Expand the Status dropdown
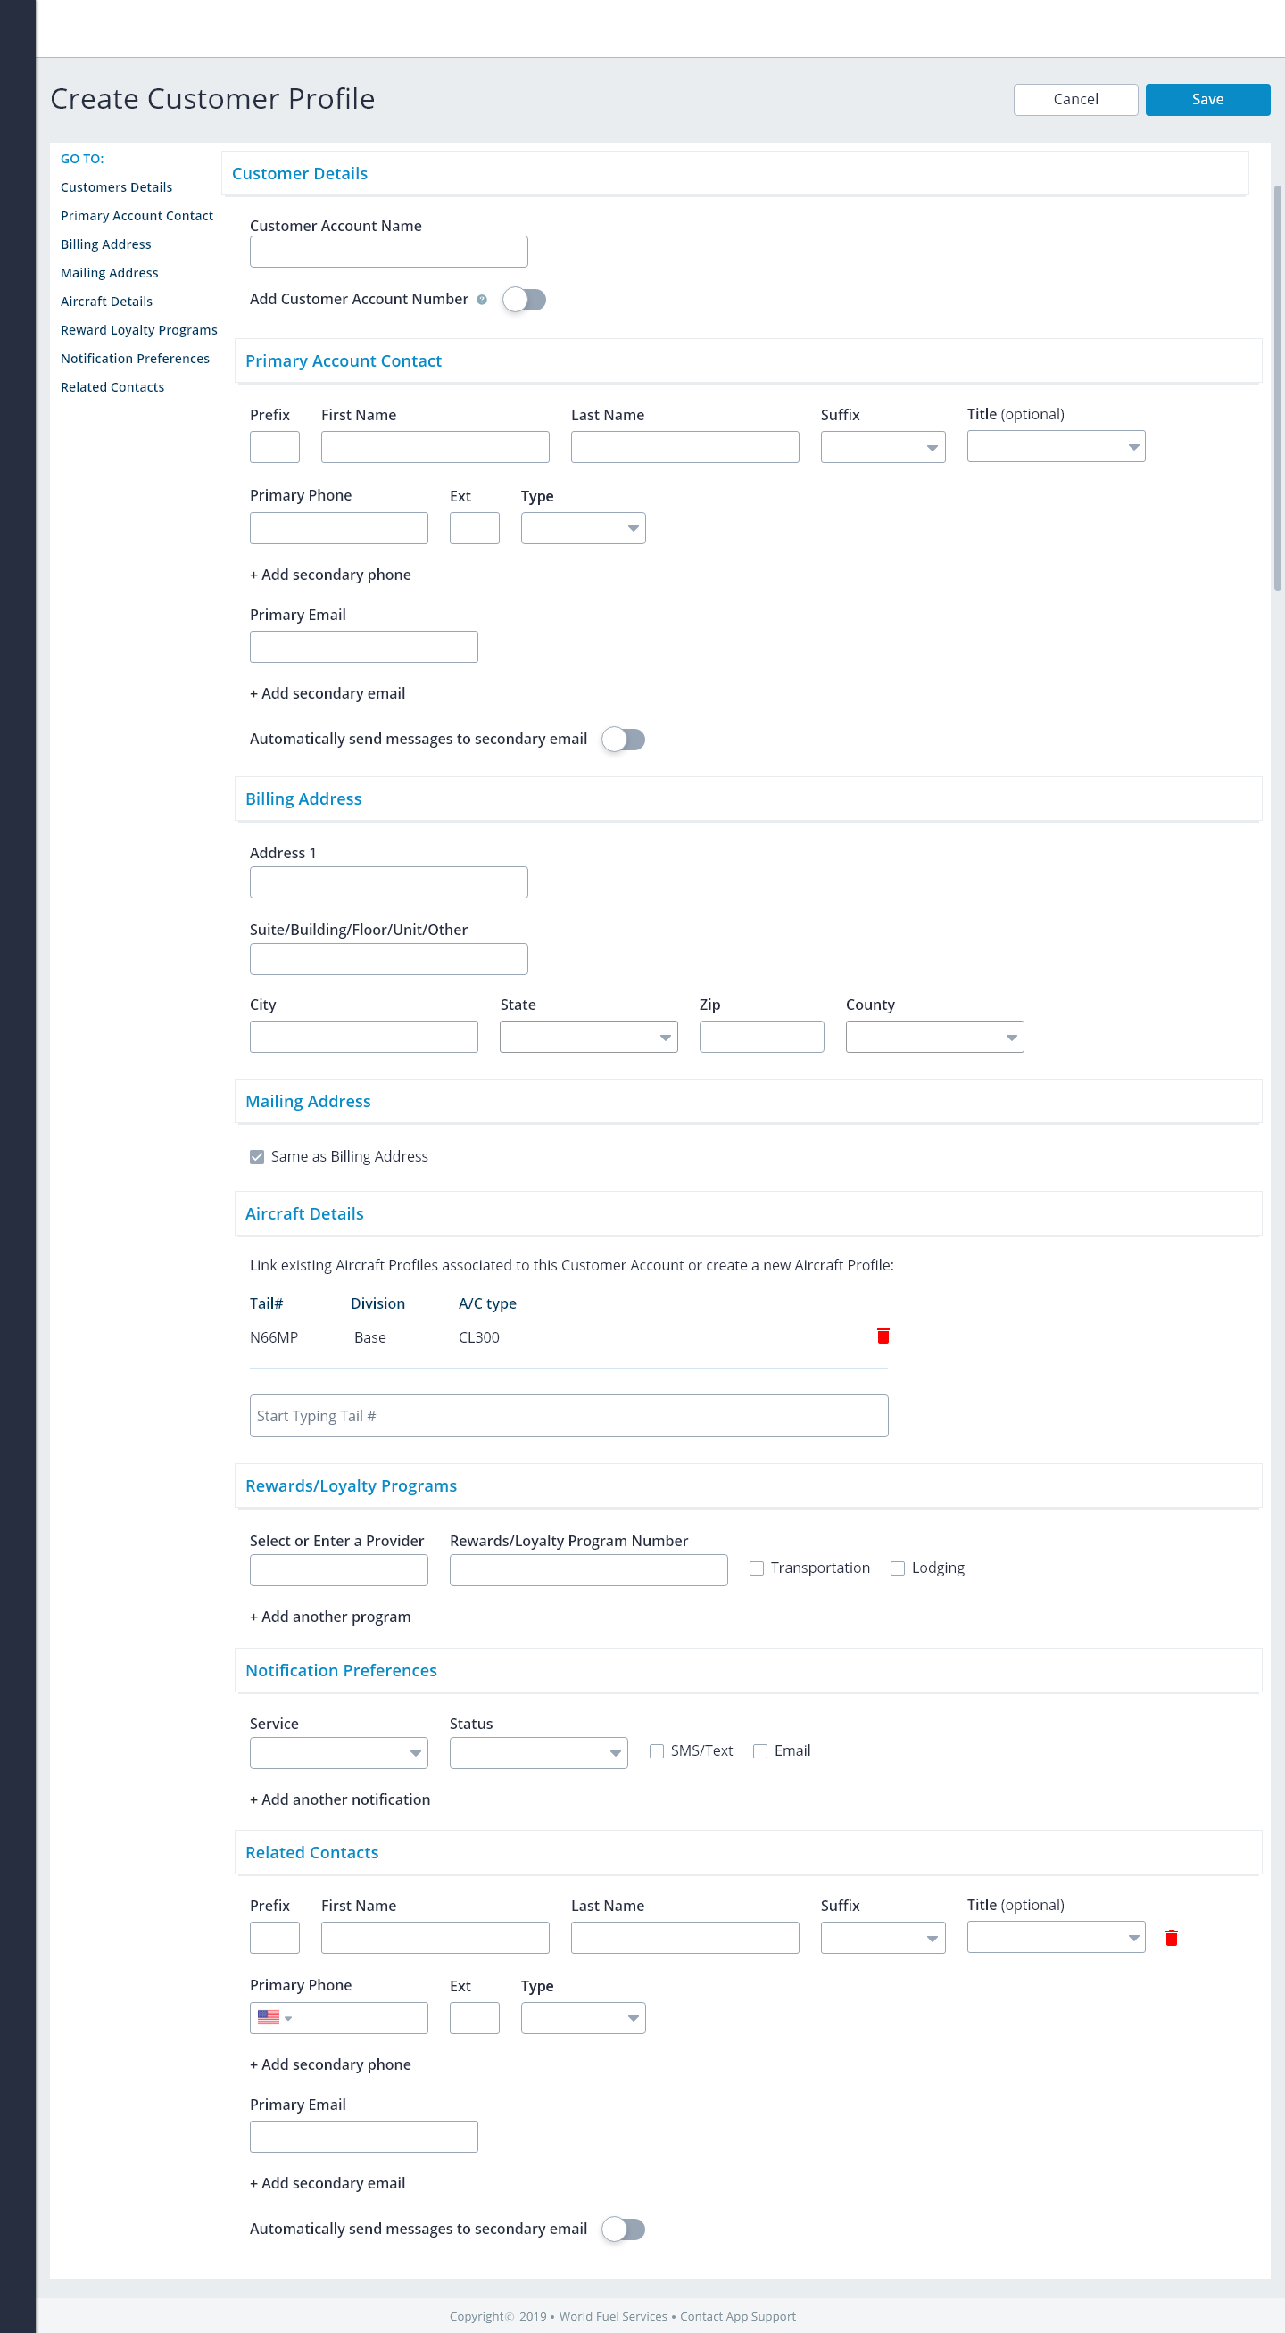Screen dimensions: 1285x2333 click(x=538, y=1752)
